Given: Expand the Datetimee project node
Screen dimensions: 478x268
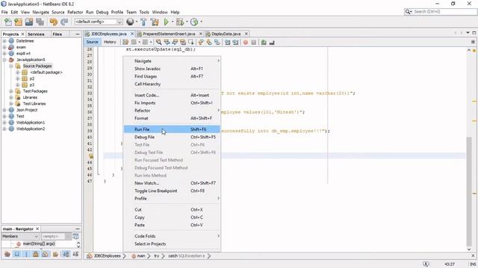Looking at the screenshot, I should pos(4,41).
